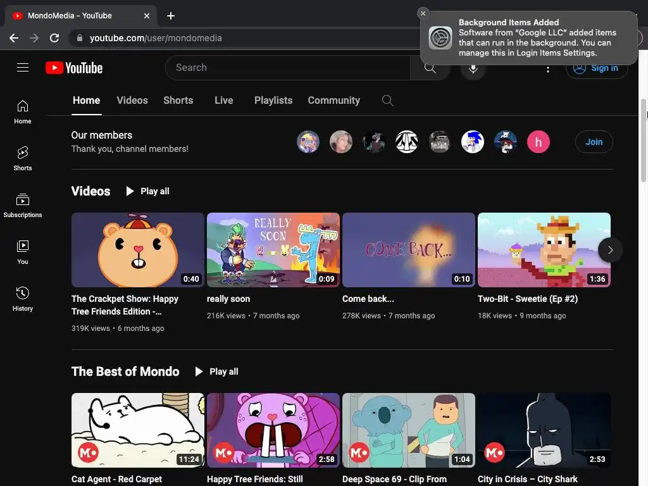This screenshot has height=486, width=648.
Task: Click '278K views • 7 months ago' text
Action: 389,315
